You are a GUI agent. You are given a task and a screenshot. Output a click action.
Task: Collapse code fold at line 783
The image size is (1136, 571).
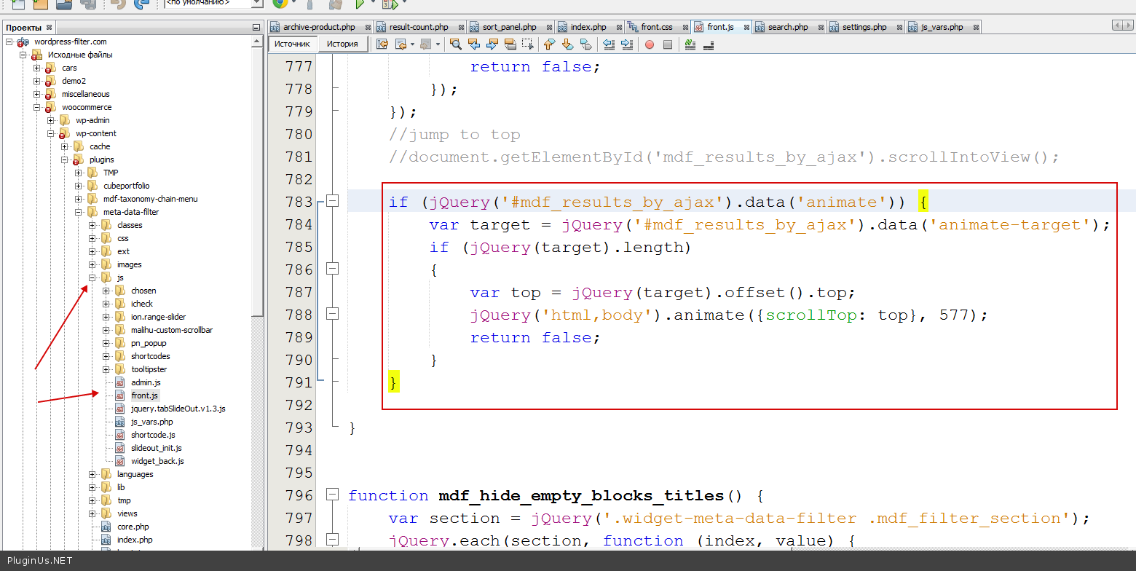(332, 202)
